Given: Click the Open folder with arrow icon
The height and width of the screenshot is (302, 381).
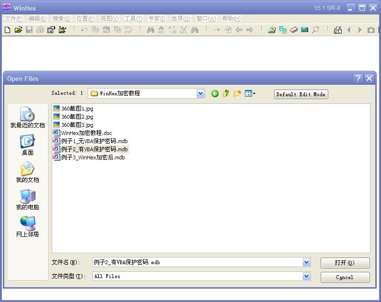Looking at the screenshot, I should 62,30.
